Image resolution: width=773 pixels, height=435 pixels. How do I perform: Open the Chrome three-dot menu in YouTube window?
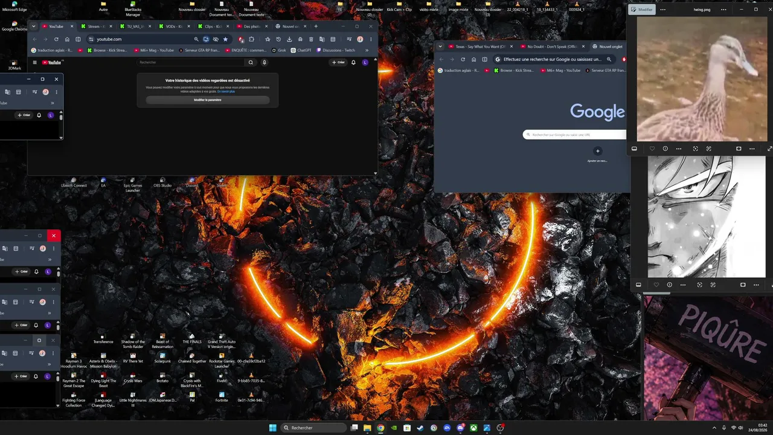tap(371, 39)
